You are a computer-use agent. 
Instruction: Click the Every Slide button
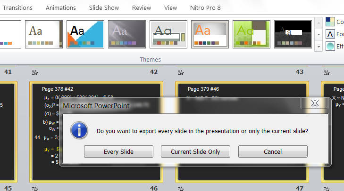118,151
